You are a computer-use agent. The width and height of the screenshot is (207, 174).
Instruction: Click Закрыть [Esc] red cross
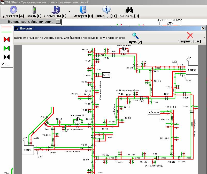point(190,35)
